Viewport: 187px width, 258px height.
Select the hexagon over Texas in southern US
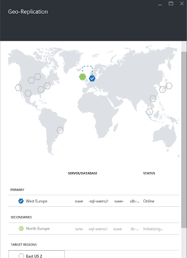pyautogui.click(x=28, y=93)
